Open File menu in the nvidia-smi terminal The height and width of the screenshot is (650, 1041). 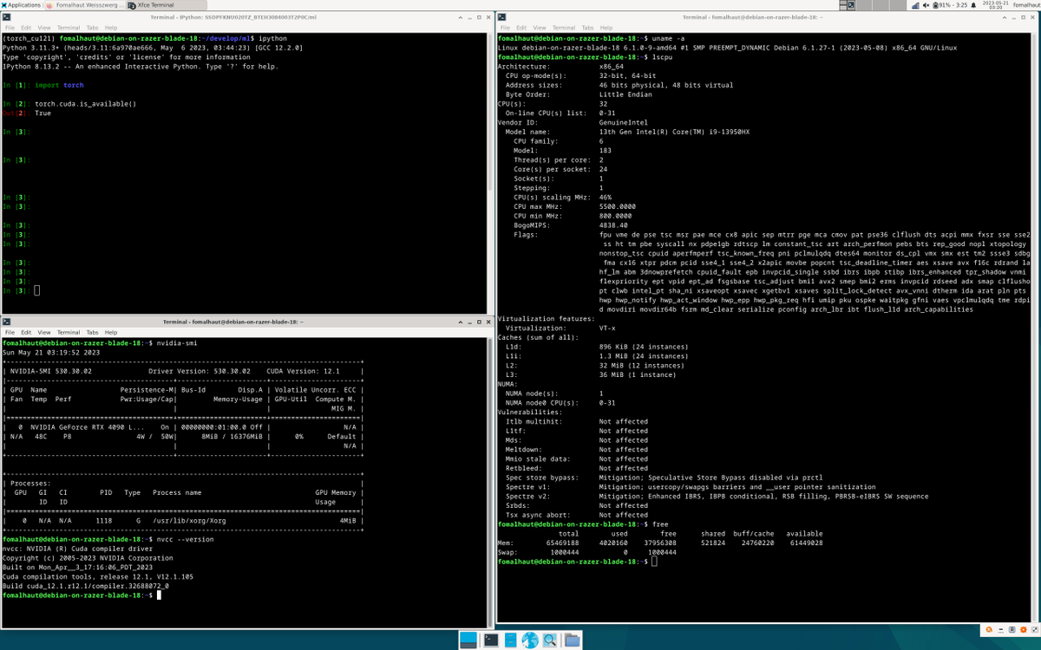(10, 333)
